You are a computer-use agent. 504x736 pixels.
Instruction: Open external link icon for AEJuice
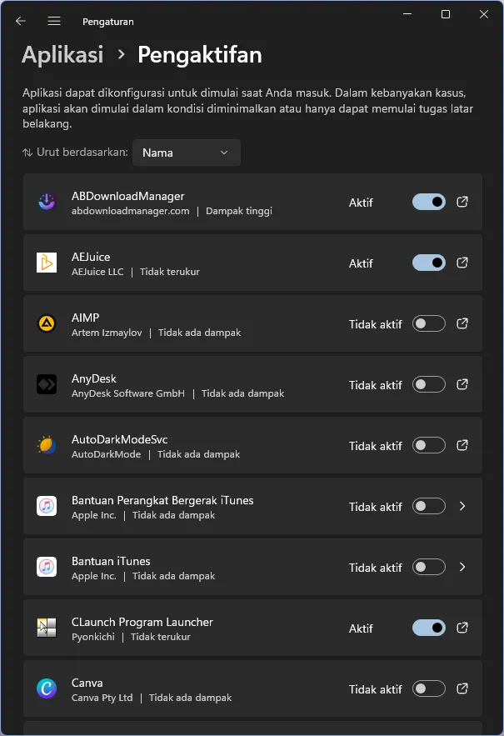click(462, 263)
